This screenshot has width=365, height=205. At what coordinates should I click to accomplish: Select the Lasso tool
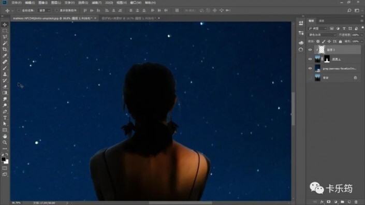5,37
